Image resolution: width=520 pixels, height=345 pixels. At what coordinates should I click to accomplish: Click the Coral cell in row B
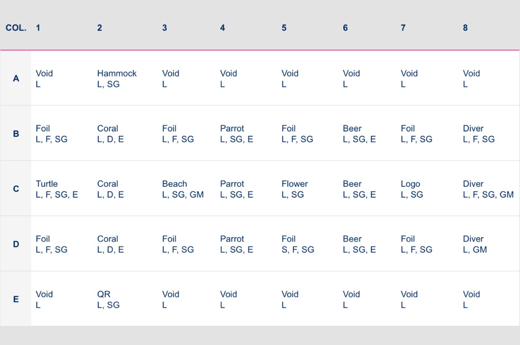click(110, 134)
